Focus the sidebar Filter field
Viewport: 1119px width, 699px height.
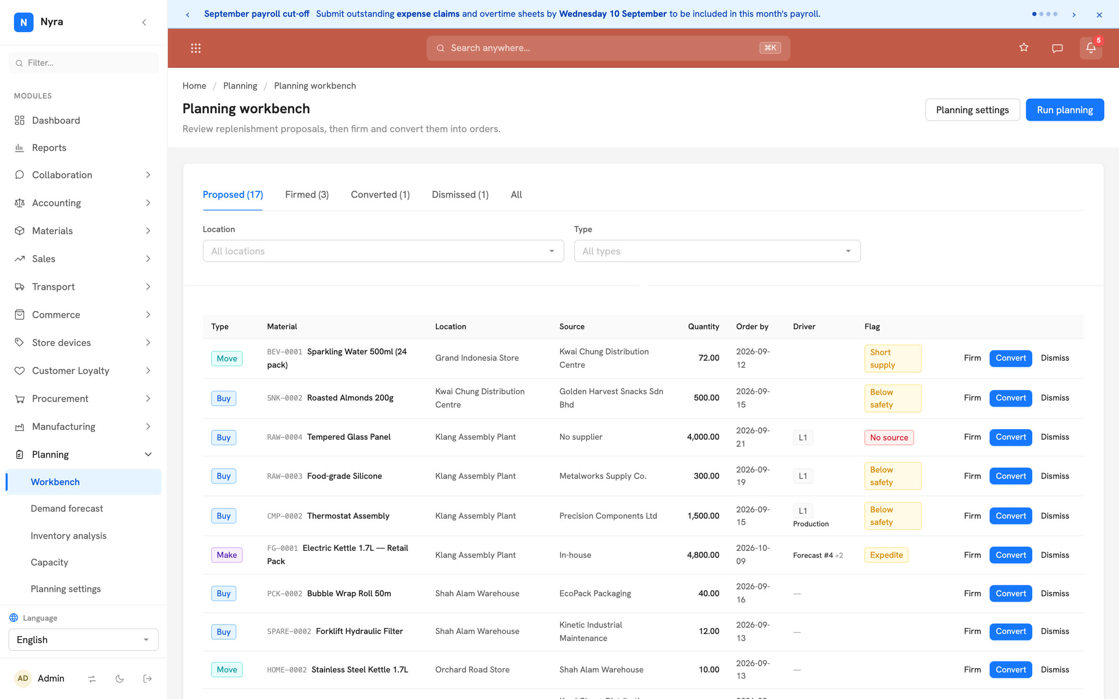pos(83,63)
